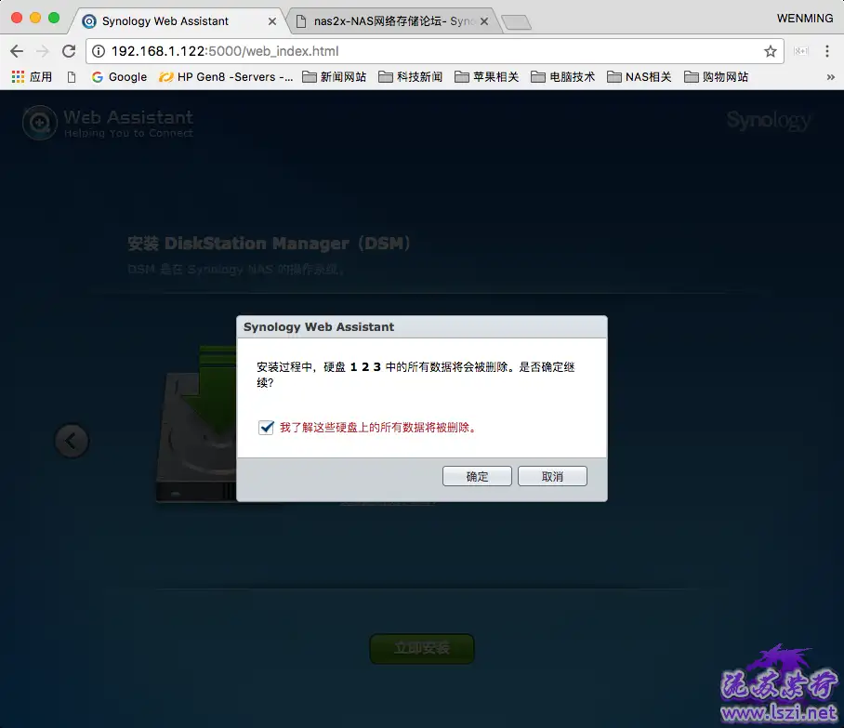Click the 我了解这些硬盘上的所有数据将被删除 label
The image size is (844, 728).
coord(377,428)
